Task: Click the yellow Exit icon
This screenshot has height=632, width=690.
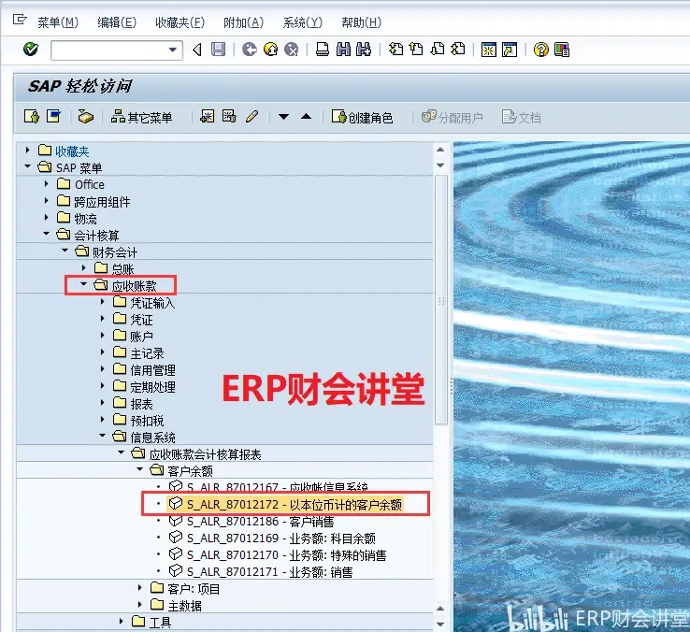Action: [x=270, y=50]
